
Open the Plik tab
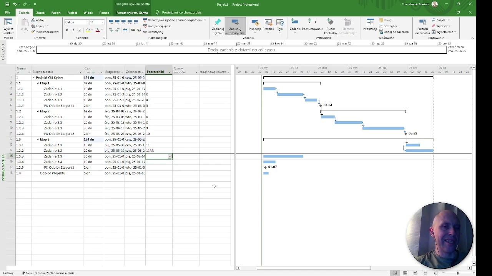(x=8, y=13)
